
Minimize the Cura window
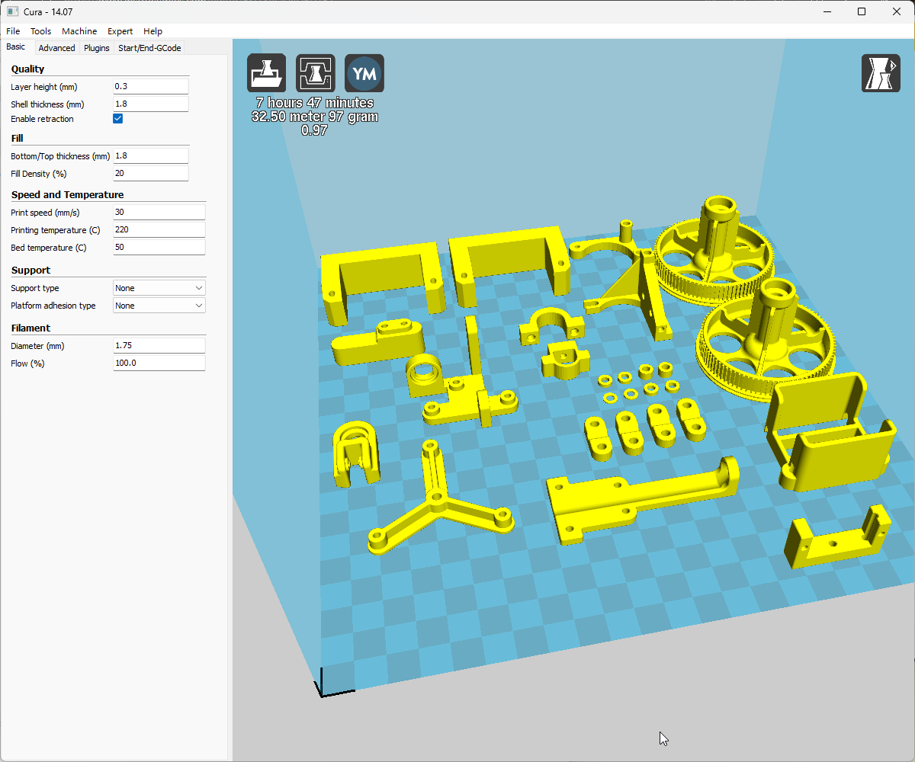point(827,11)
